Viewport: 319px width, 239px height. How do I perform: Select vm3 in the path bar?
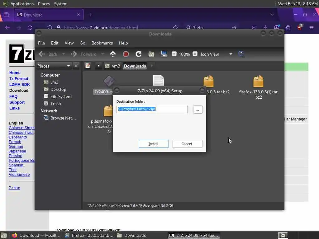point(112,66)
